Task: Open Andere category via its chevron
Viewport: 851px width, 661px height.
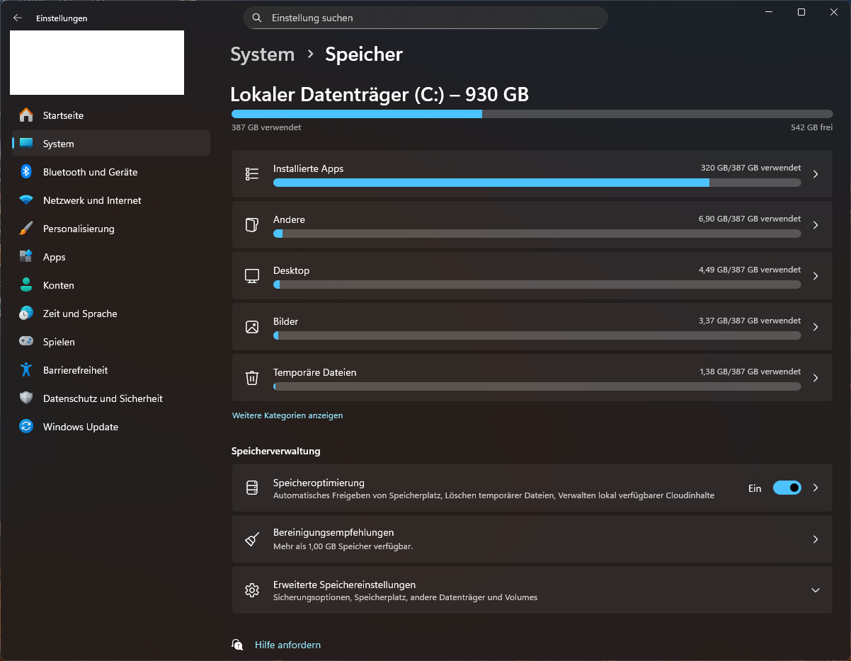Action: [816, 224]
